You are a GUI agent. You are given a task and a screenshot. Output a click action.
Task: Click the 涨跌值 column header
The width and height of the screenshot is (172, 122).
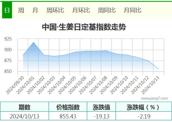tap(101, 107)
